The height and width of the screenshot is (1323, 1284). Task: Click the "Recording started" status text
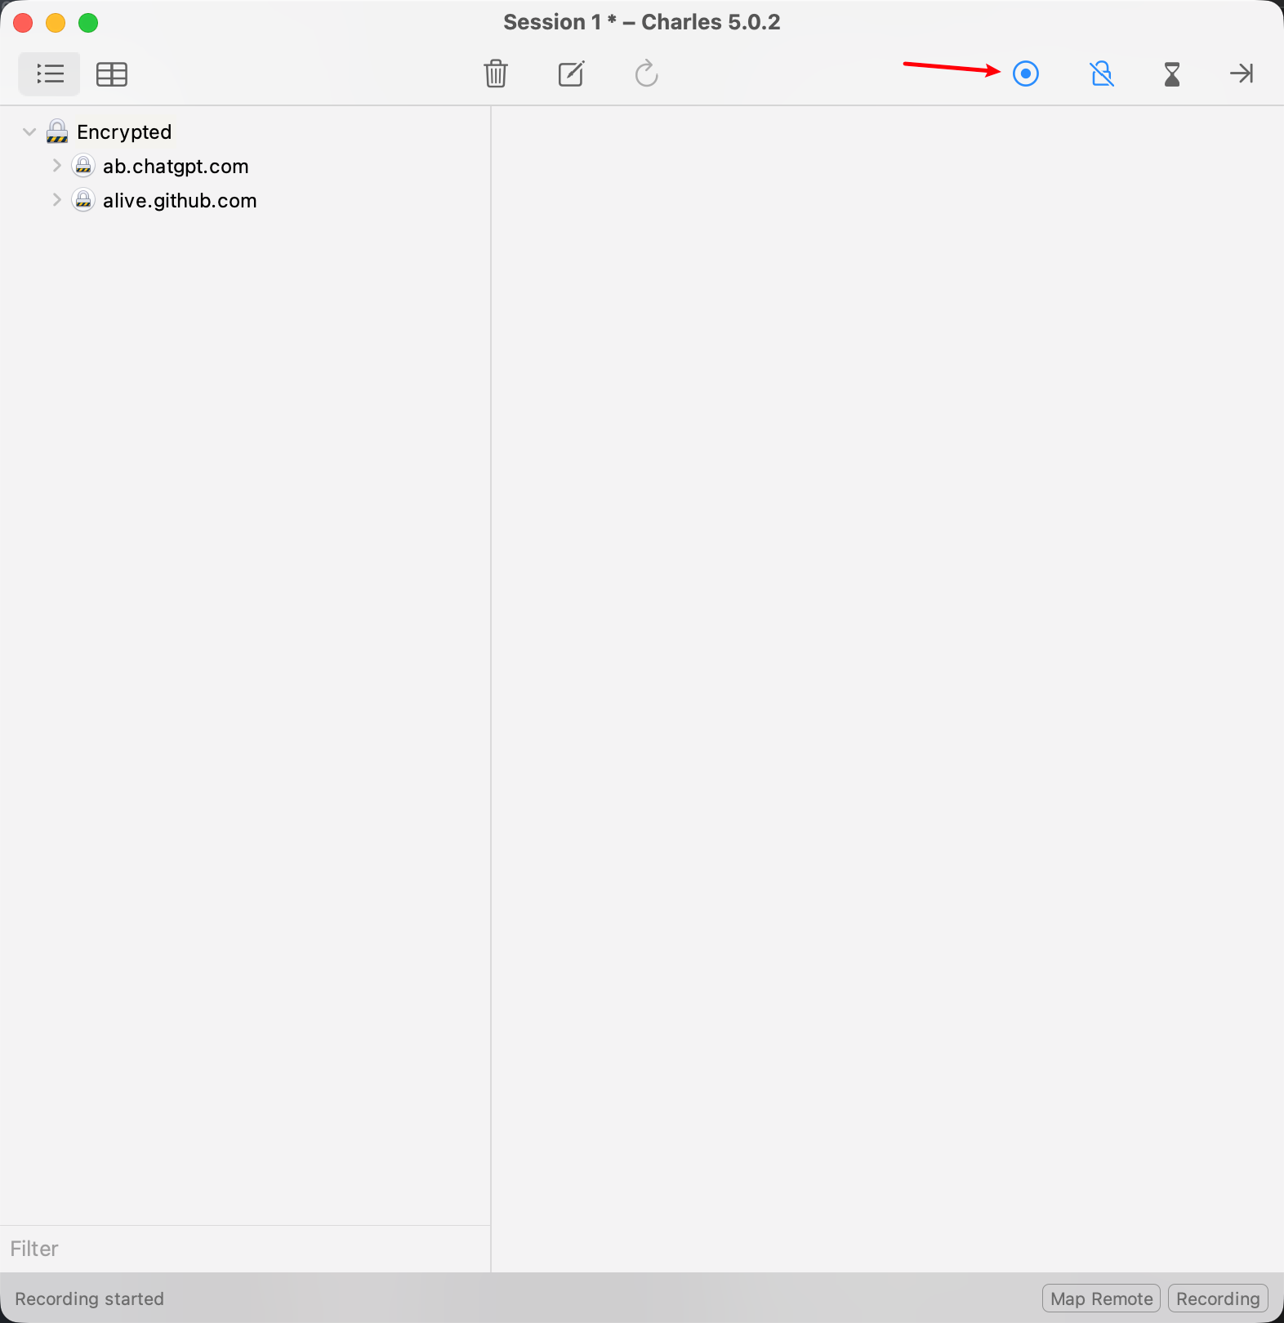[x=90, y=1298]
